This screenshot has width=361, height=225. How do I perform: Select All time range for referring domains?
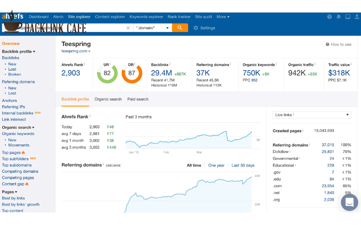click(194, 165)
